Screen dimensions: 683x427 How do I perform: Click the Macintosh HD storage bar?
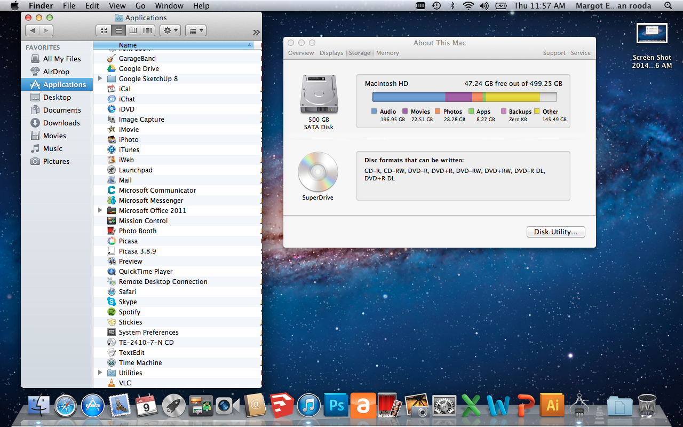click(464, 97)
